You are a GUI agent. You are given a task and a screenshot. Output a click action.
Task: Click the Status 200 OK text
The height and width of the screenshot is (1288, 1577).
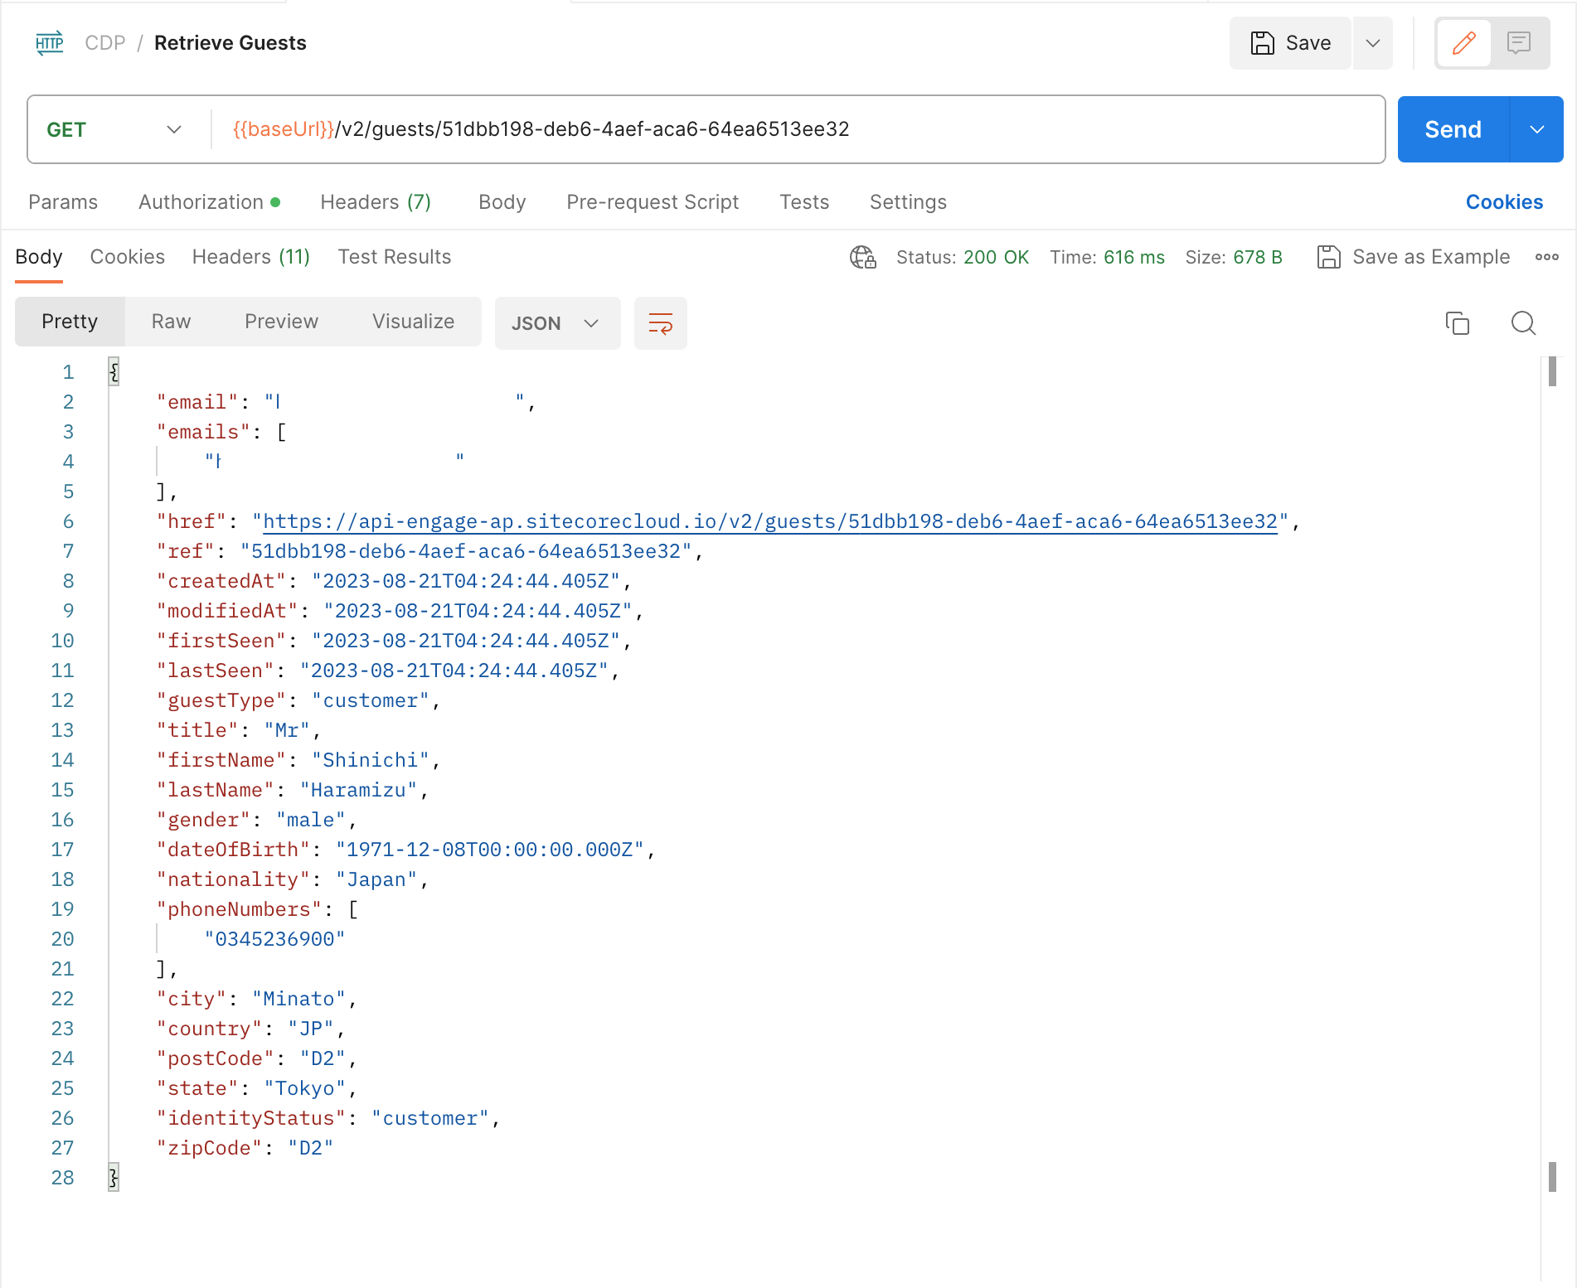click(963, 258)
